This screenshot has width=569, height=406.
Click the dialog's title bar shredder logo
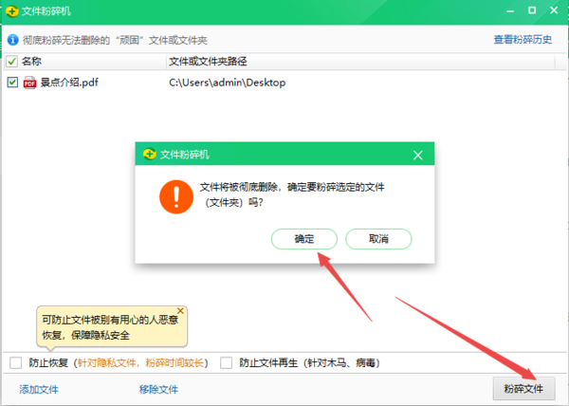pos(149,154)
